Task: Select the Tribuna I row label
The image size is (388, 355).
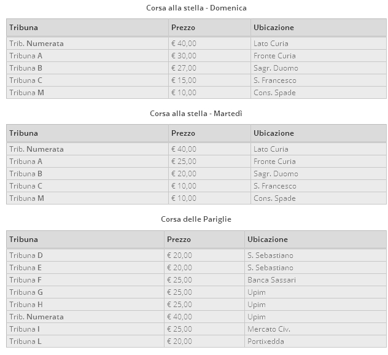Action: [x=25, y=329]
